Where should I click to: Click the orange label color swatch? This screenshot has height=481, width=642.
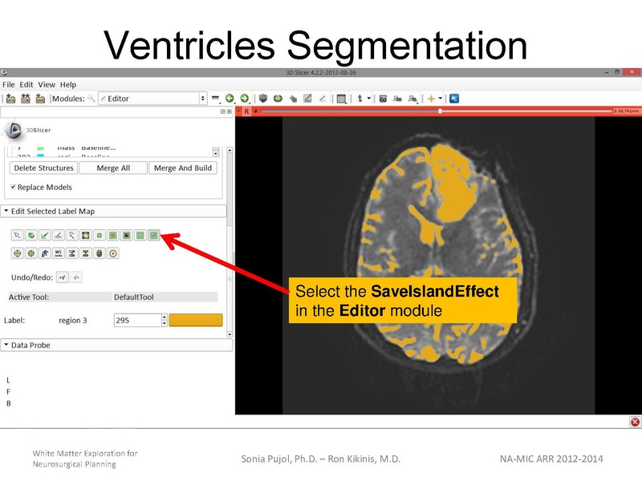pyautogui.click(x=195, y=320)
